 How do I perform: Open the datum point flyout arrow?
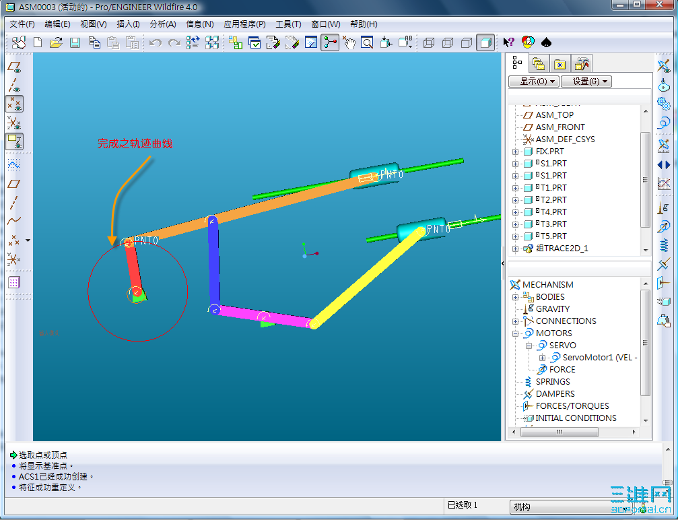pyautogui.click(x=28, y=240)
